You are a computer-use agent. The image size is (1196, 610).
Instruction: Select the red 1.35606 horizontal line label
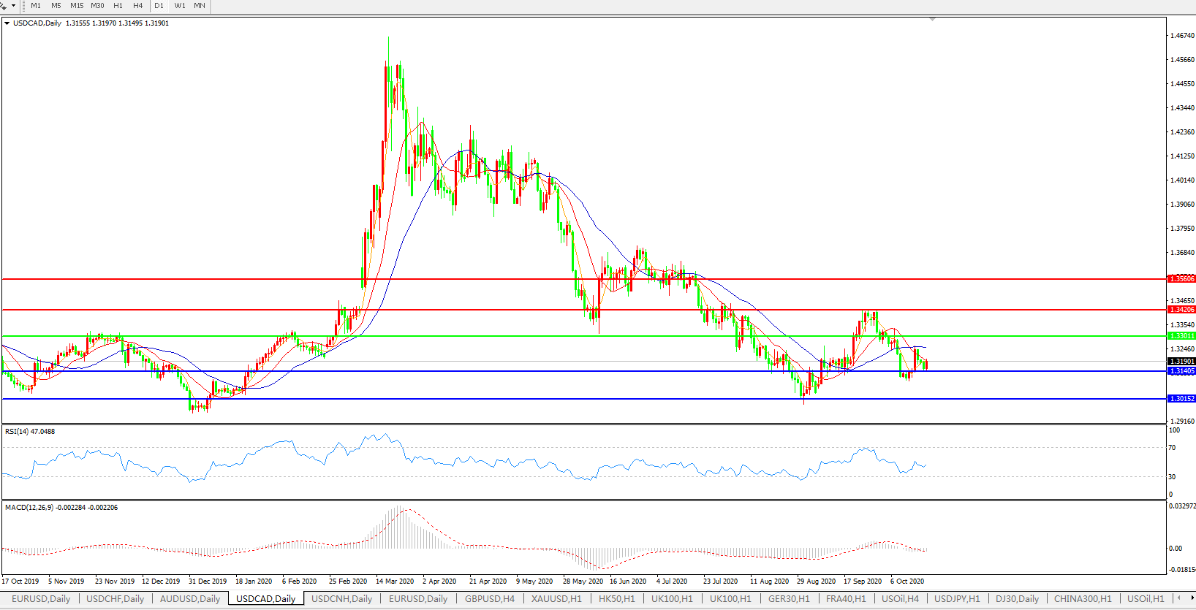[x=1181, y=279]
